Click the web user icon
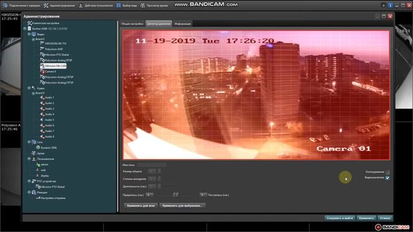This screenshot has height=232, width=413. coord(37,170)
